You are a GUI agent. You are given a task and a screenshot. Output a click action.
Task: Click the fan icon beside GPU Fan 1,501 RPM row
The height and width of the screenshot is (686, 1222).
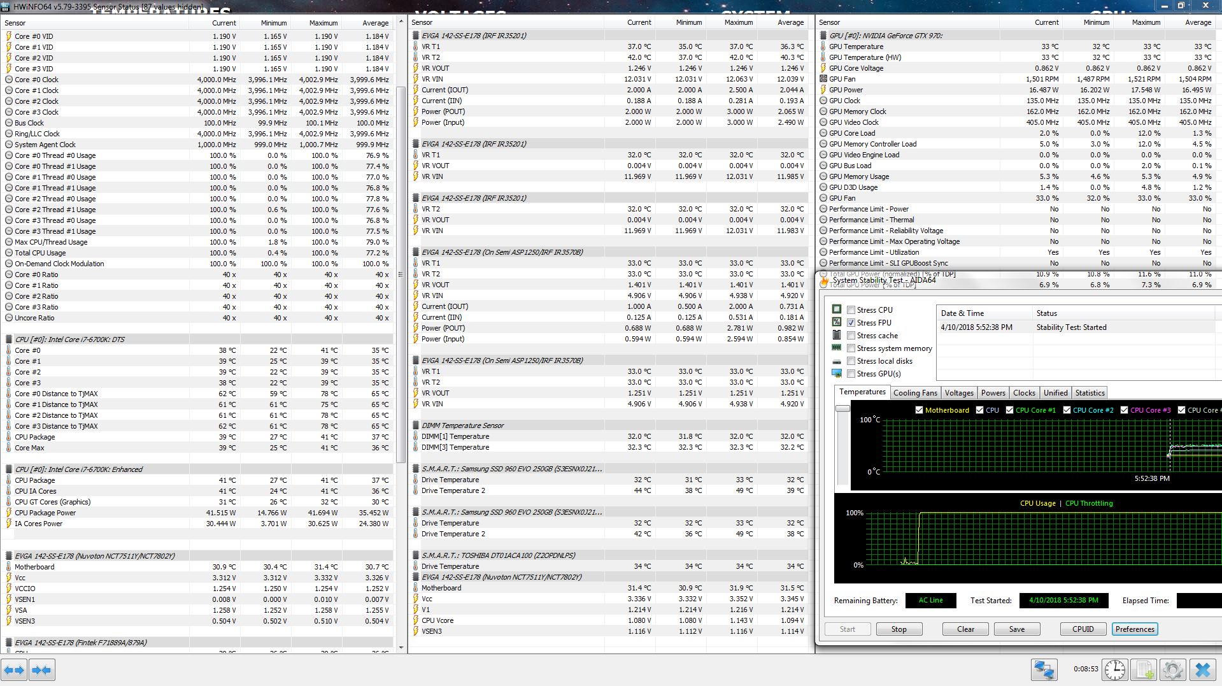tap(823, 79)
